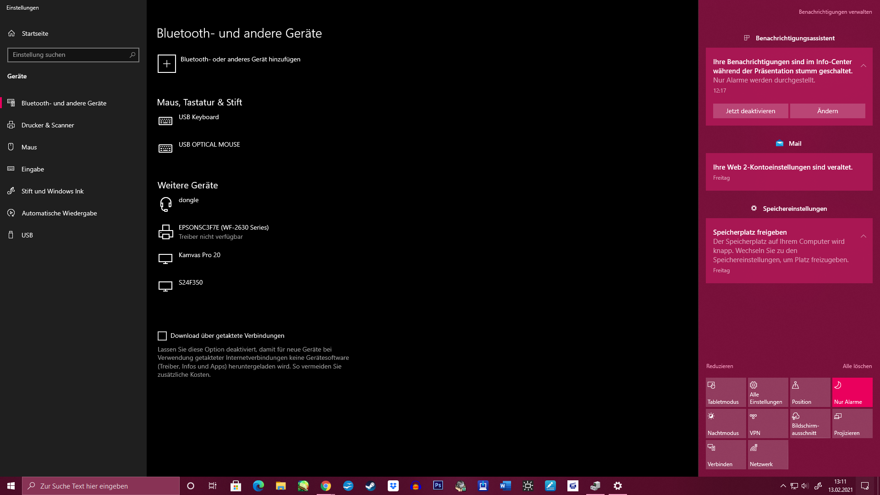Open the VPN quick action
Image resolution: width=880 pixels, height=495 pixels.
768,423
